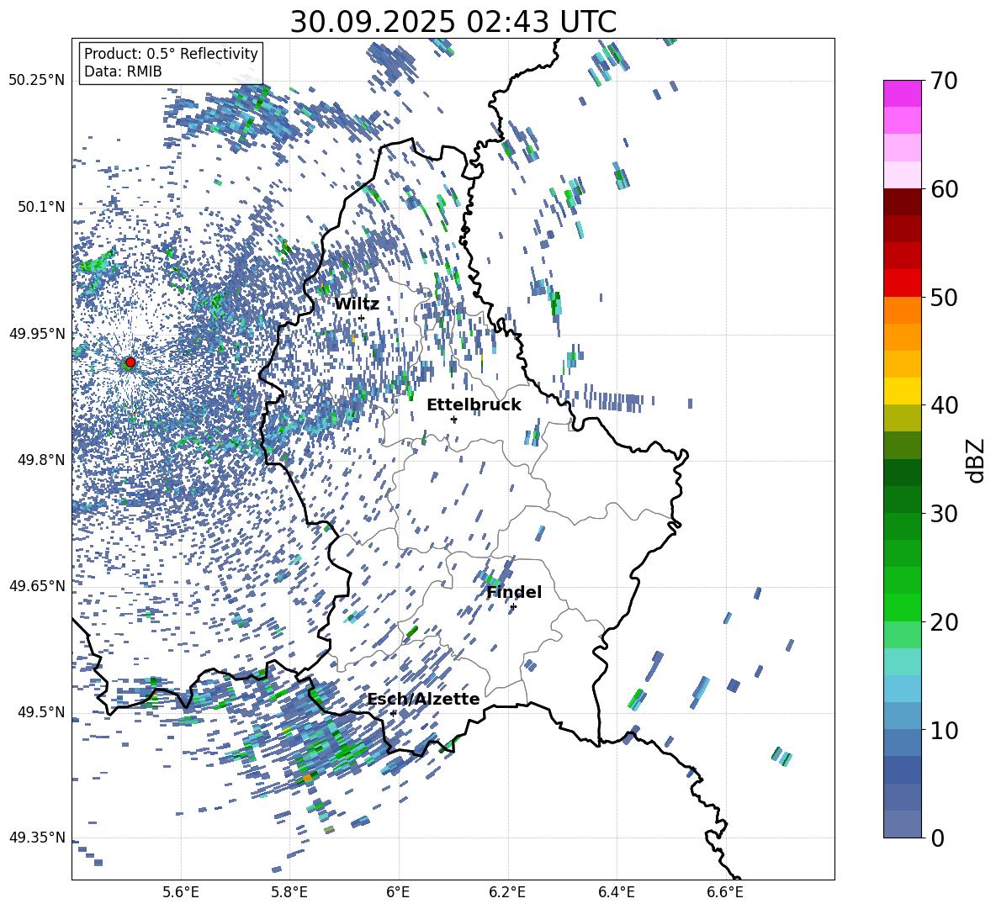The width and height of the screenshot is (996, 909).
Task: Pick the bright red colorbar swatch above 50
Action: pyautogui.click(x=903, y=283)
